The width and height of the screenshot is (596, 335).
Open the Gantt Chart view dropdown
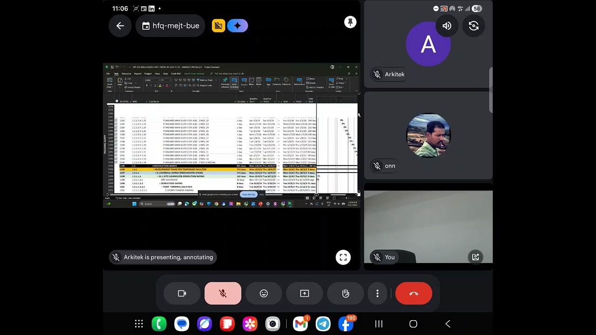[x=109, y=83]
